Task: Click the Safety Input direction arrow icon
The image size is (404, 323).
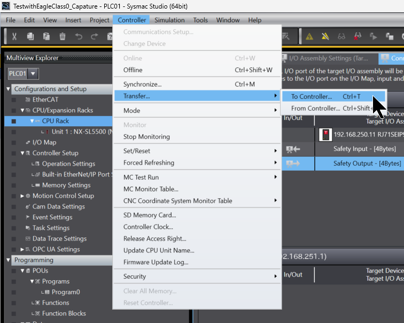Action: (293, 149)
